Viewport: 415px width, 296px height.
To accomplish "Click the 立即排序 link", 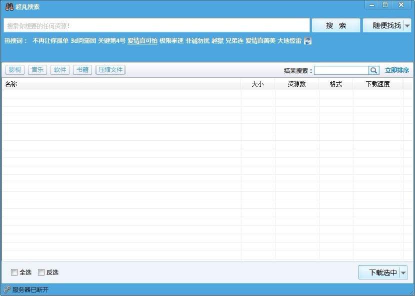I will (x=396, y=70).
